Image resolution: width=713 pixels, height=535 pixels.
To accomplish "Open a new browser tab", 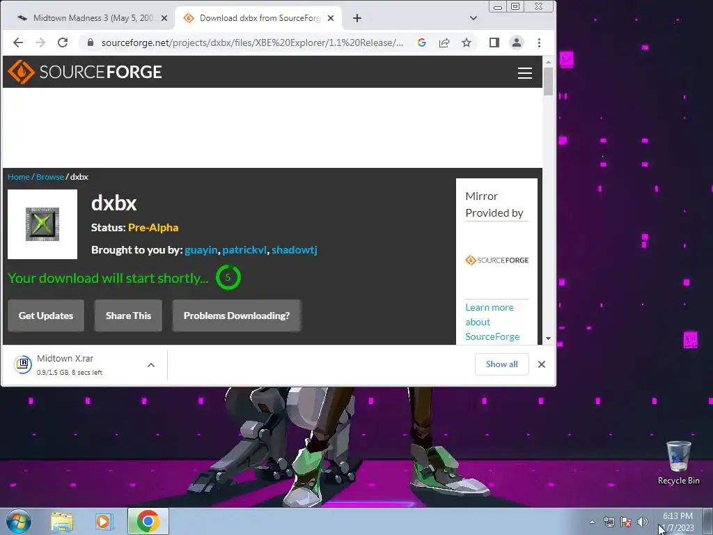I will coord(357,18).
